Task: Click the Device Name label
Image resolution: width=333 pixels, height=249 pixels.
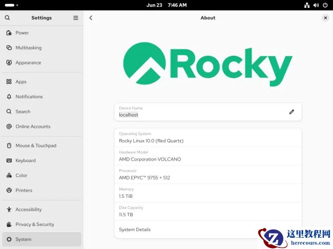Action: point(131,108)
